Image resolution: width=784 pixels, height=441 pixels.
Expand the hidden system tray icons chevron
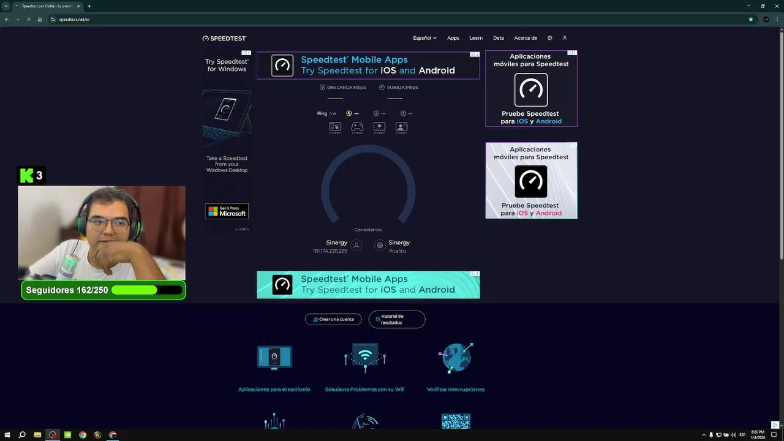pos(704,435)
